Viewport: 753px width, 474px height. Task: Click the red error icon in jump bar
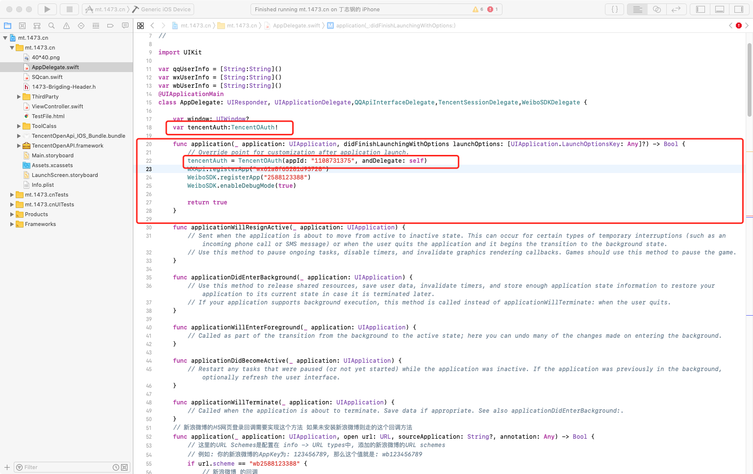[739, 25]
